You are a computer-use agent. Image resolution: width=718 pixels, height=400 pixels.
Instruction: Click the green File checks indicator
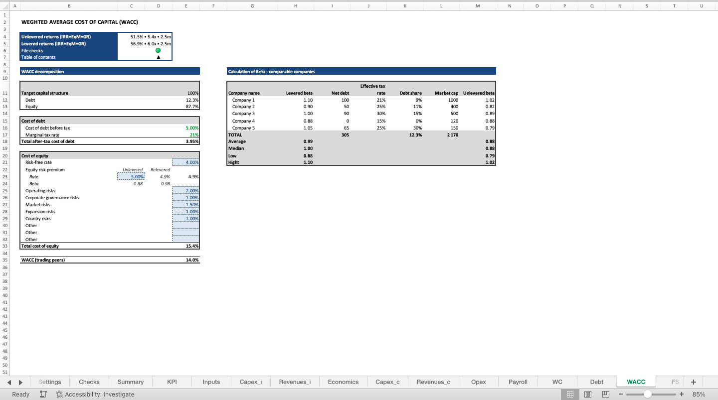[x=158, y=50]
